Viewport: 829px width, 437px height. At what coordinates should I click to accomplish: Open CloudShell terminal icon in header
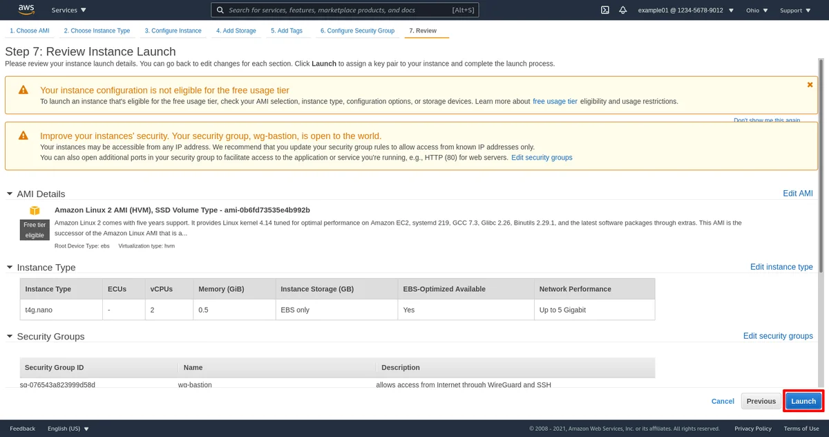click(604, 10)
